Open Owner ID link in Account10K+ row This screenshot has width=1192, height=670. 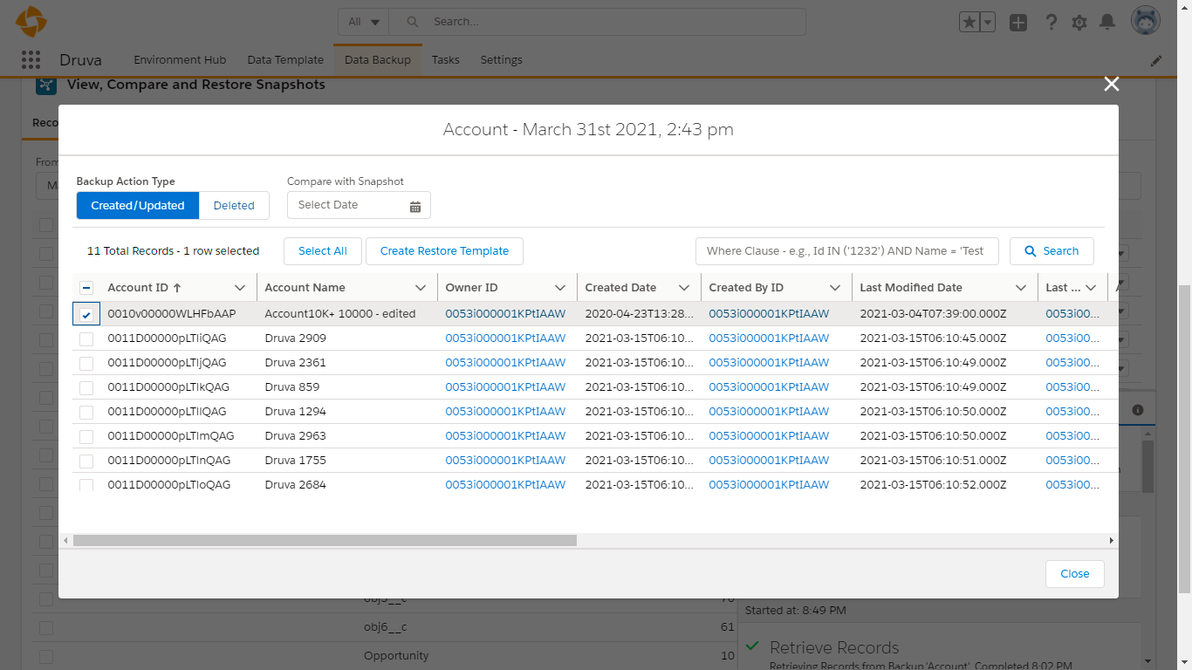tap(505, 314)
